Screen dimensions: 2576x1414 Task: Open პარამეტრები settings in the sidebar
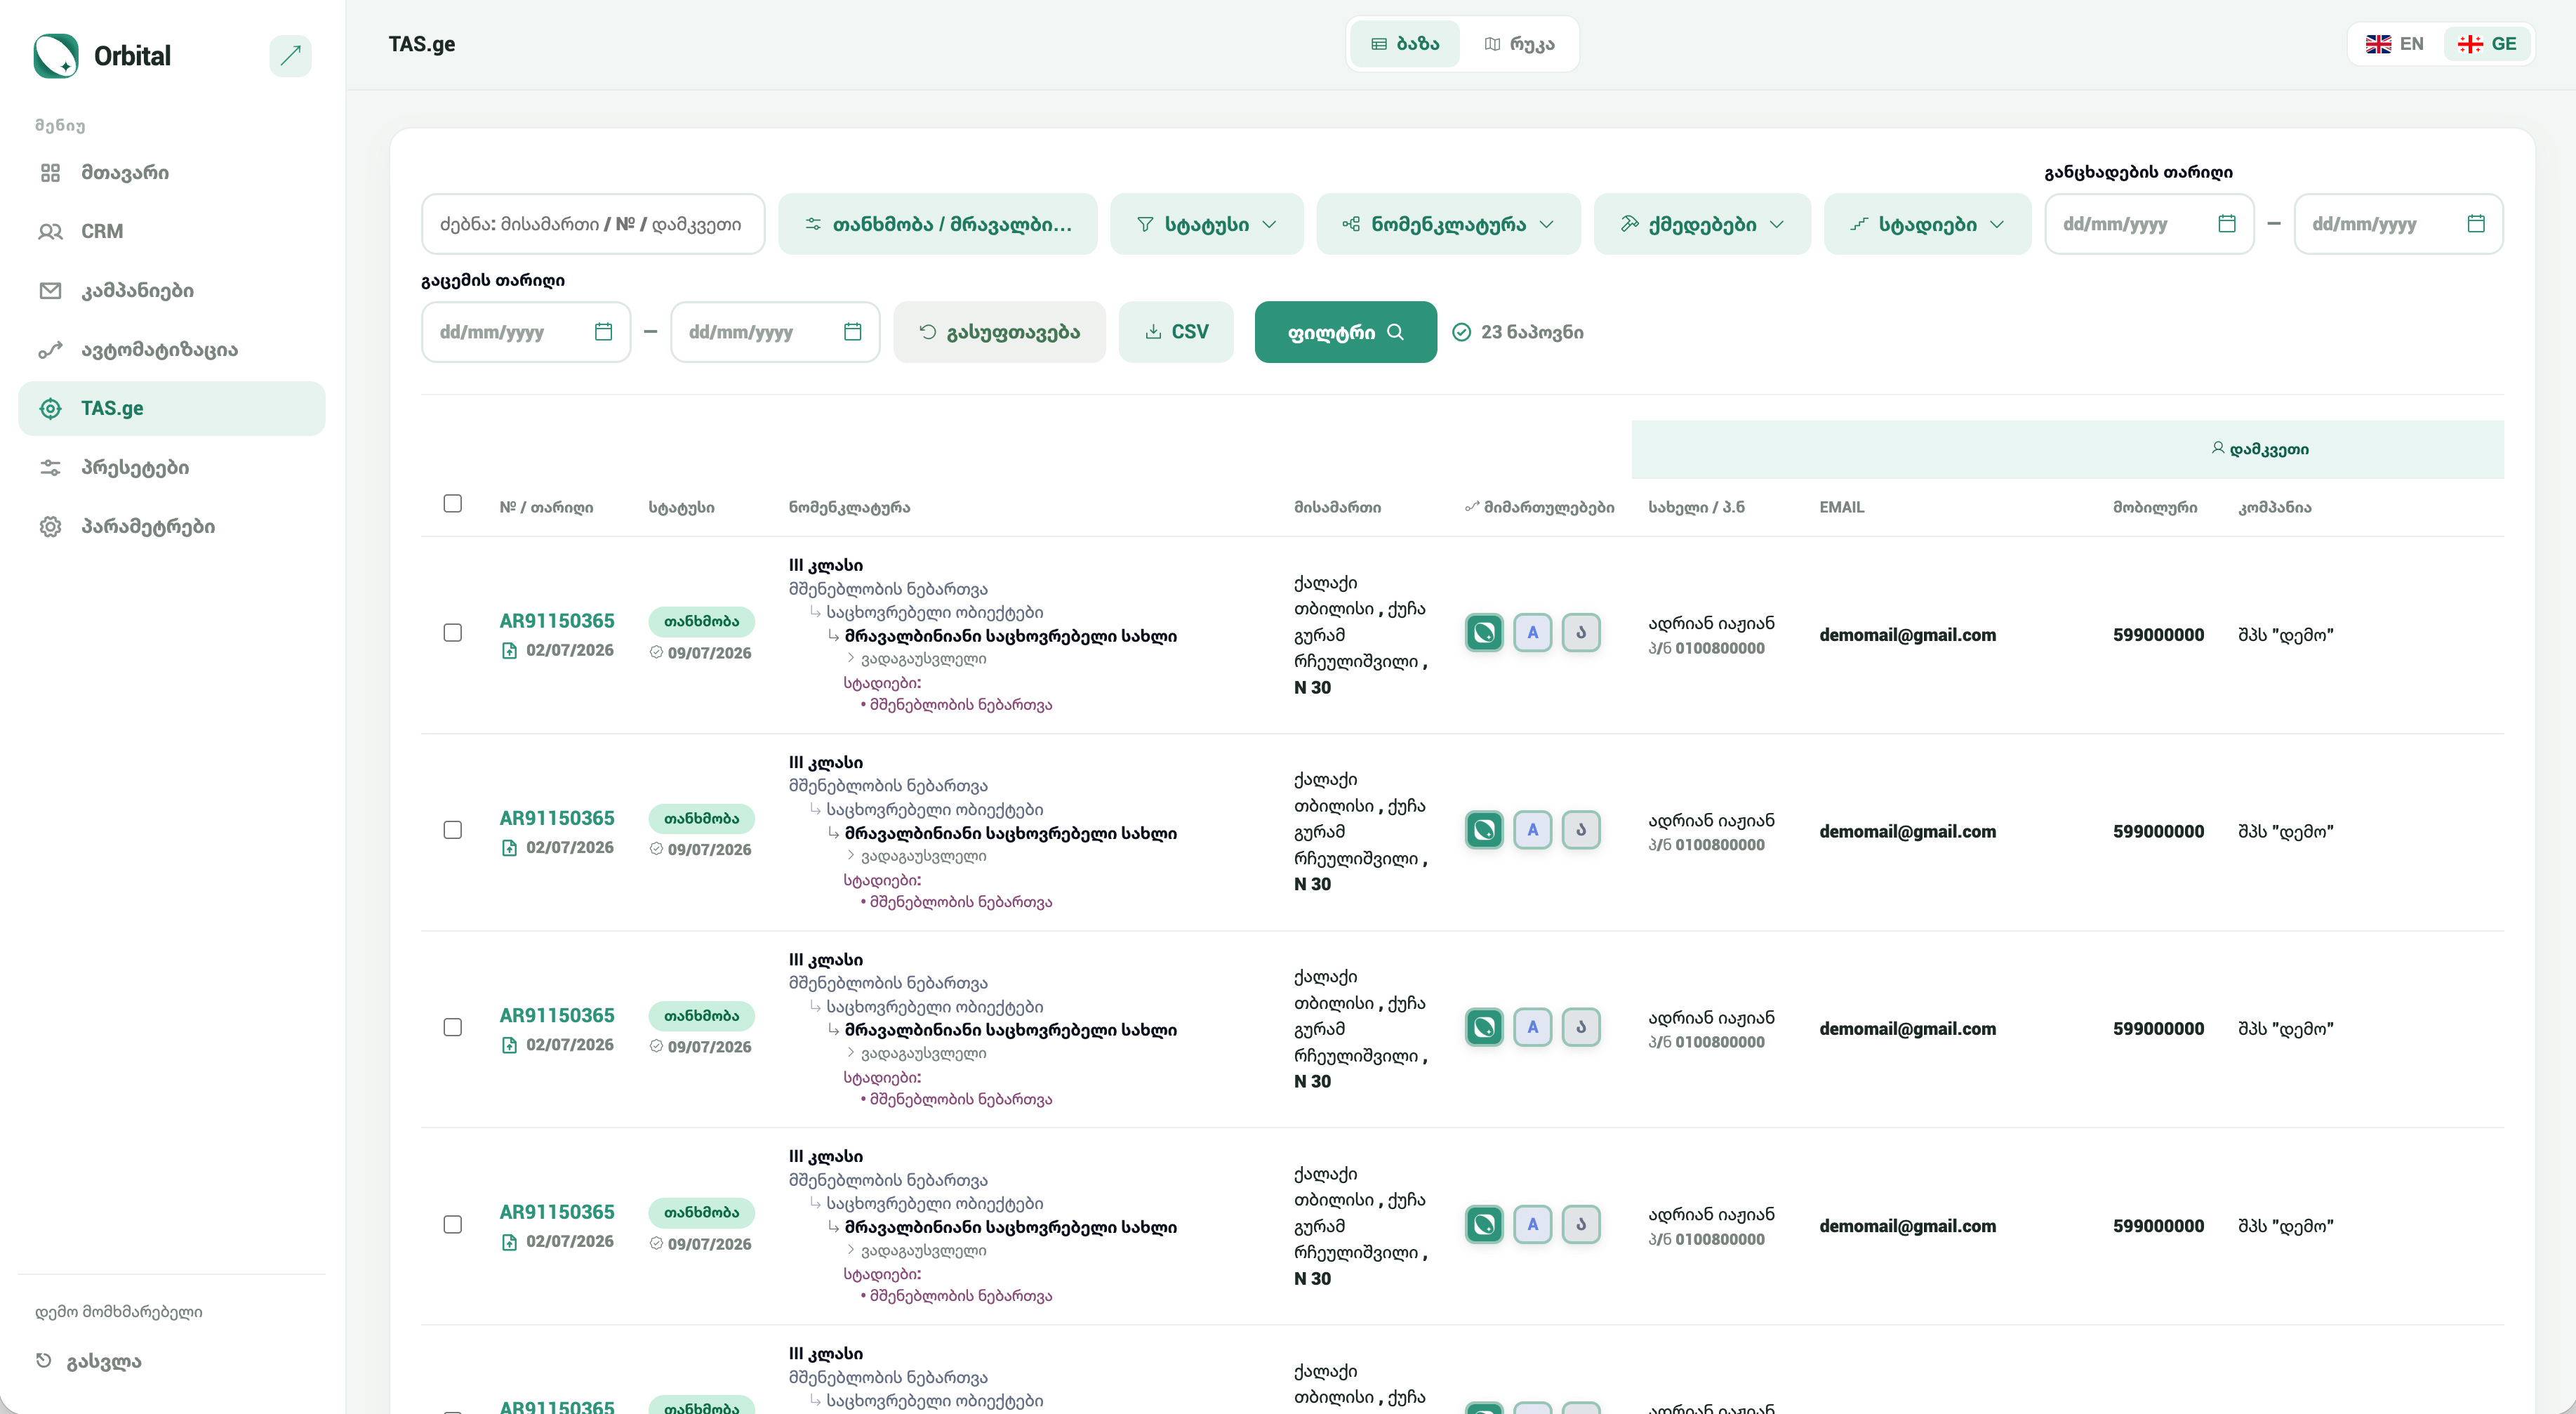pyautogui.click(x=172, y=526)
